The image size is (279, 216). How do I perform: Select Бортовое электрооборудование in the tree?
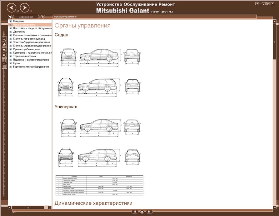click(31, 67)
